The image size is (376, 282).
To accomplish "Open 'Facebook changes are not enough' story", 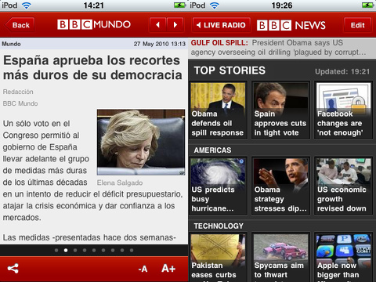I will [343, 110].
